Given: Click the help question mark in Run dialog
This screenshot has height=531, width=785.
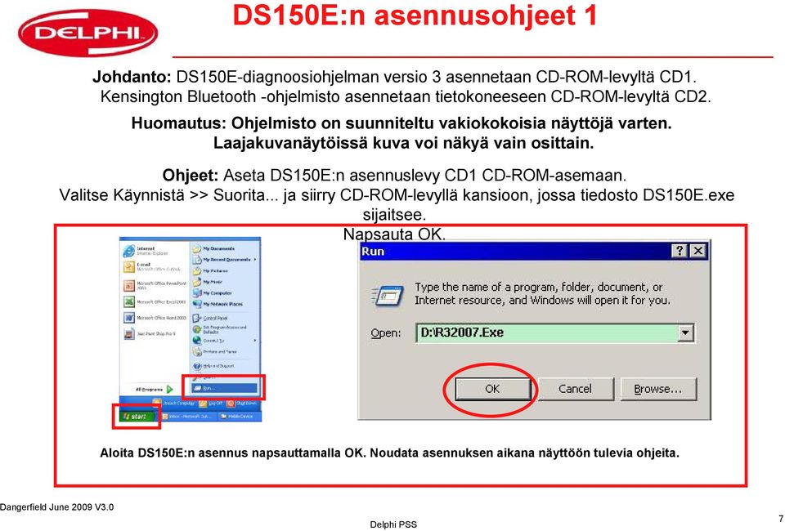Looking at the screenshot, I should (679, 251).
